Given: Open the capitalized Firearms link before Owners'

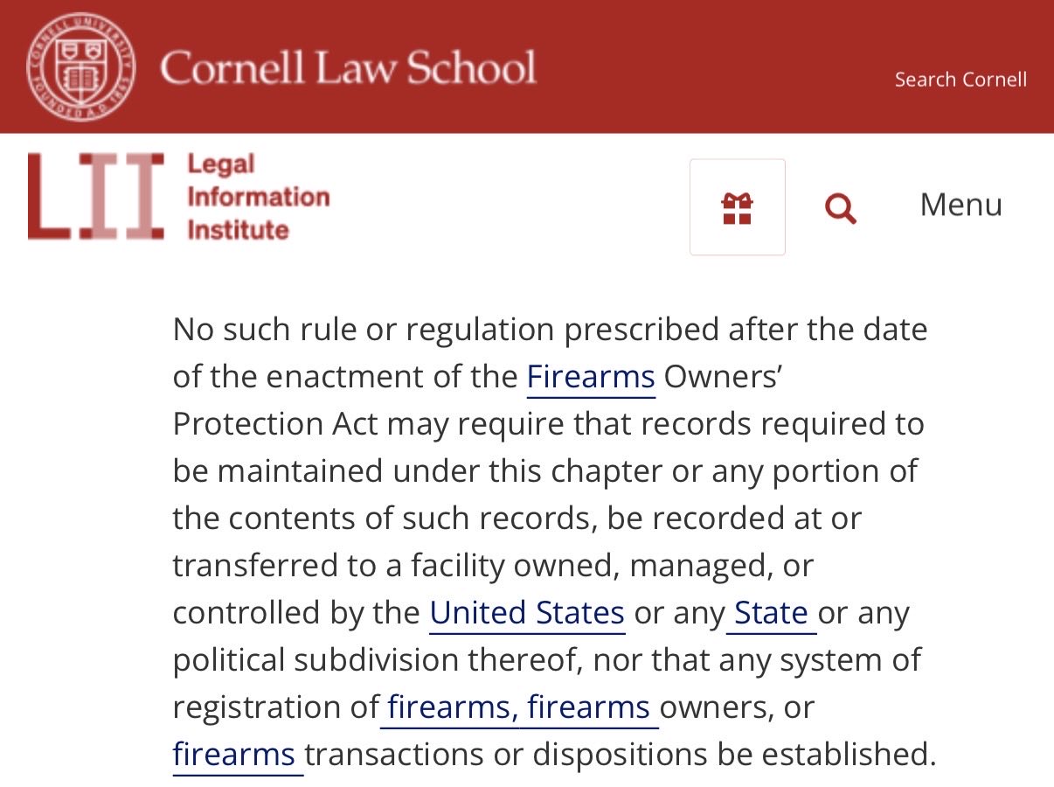Looking at the screenshot, I should 591,377.
